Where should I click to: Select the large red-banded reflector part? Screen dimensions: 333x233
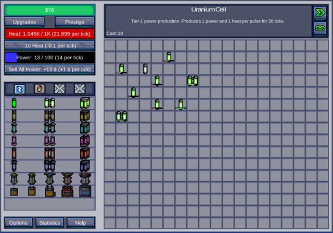click(x=85, y=178)
